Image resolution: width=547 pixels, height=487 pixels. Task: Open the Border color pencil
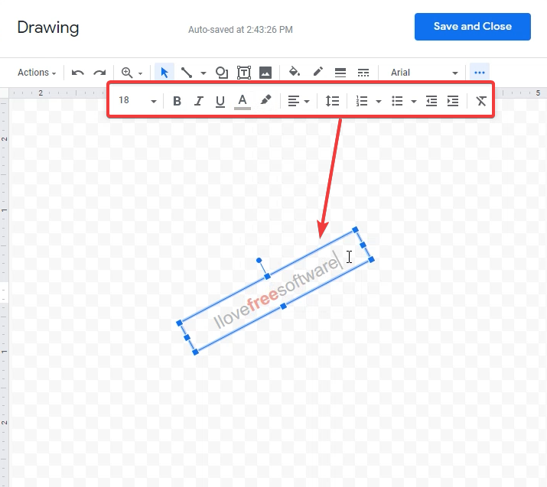click(x=317, y=72)
